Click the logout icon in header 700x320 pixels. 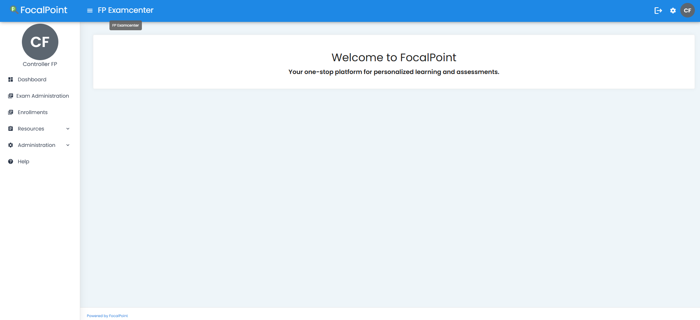(658, 11)
